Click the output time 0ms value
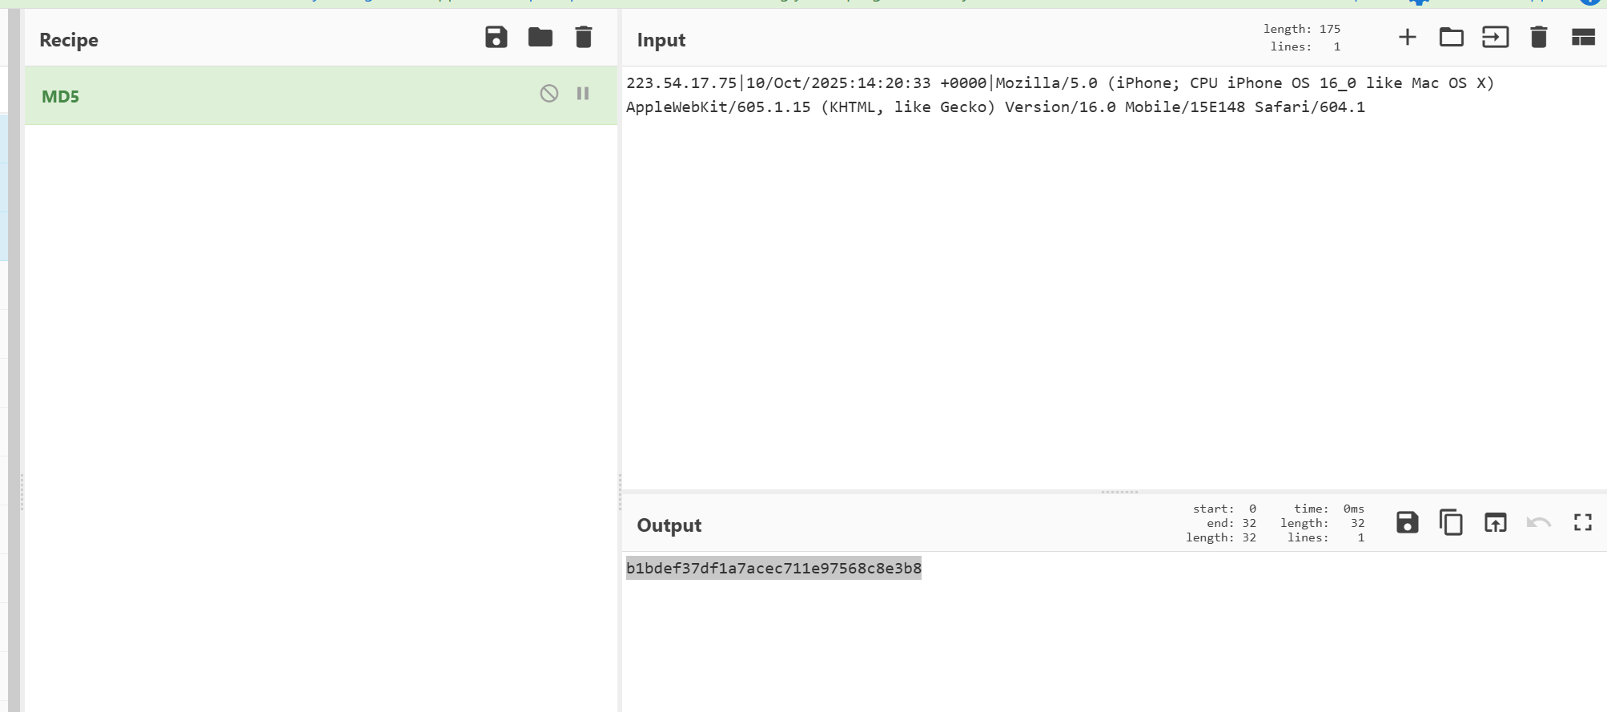This screenshot has height=712, width=1607. click(x=1354, y=509)
